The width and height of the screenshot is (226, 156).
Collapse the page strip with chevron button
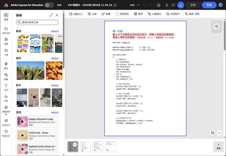point(219,133)
